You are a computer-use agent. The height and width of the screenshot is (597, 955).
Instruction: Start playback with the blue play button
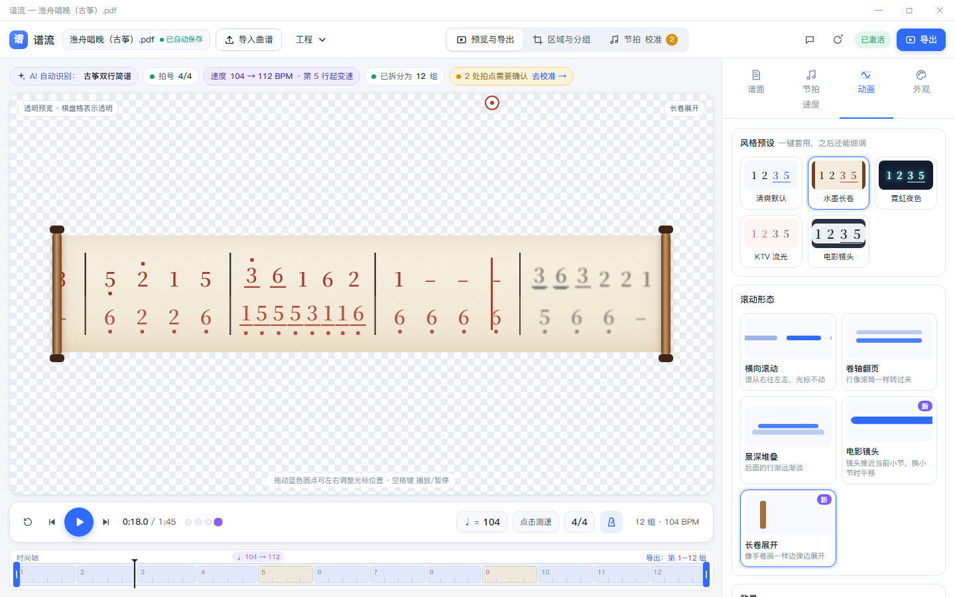pyautogui.click(x=79, y=522)
